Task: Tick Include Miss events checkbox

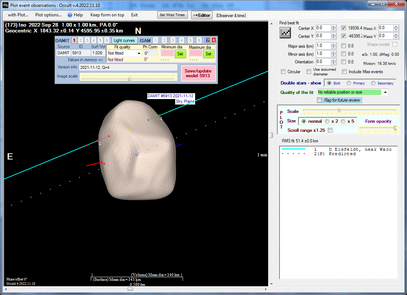Action: tap(344, 72)
